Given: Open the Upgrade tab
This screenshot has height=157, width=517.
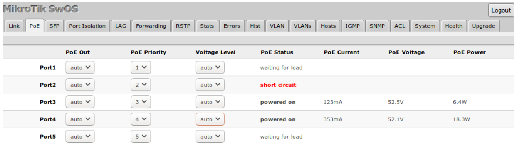Looking at the screenshot, I should (x=483, y=26).
